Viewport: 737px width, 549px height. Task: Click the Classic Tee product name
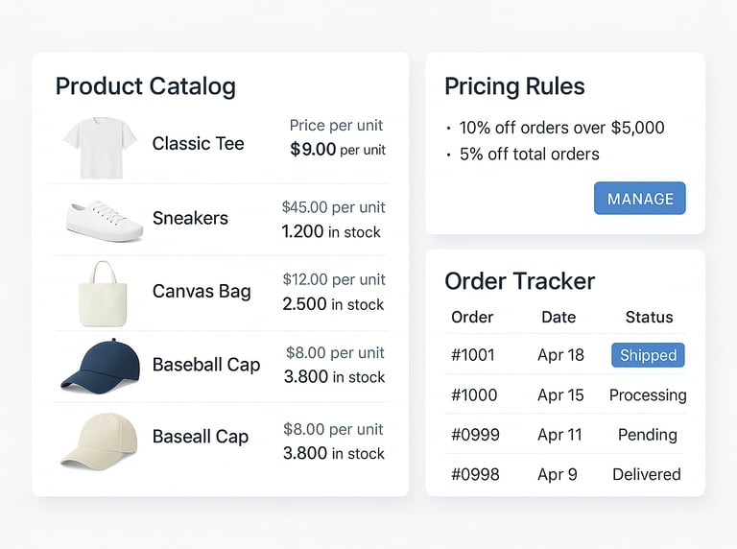[198, 144]
